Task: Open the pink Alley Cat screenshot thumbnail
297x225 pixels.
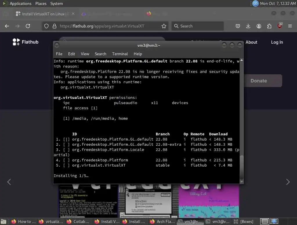Action: click(209, 201)
